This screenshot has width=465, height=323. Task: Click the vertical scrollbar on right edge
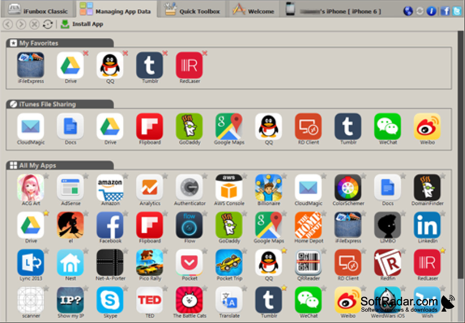tap(460, 154)
